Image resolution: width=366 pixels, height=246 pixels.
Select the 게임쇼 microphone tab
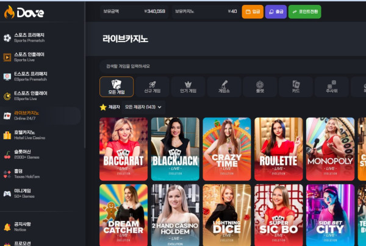coord(224,87)
